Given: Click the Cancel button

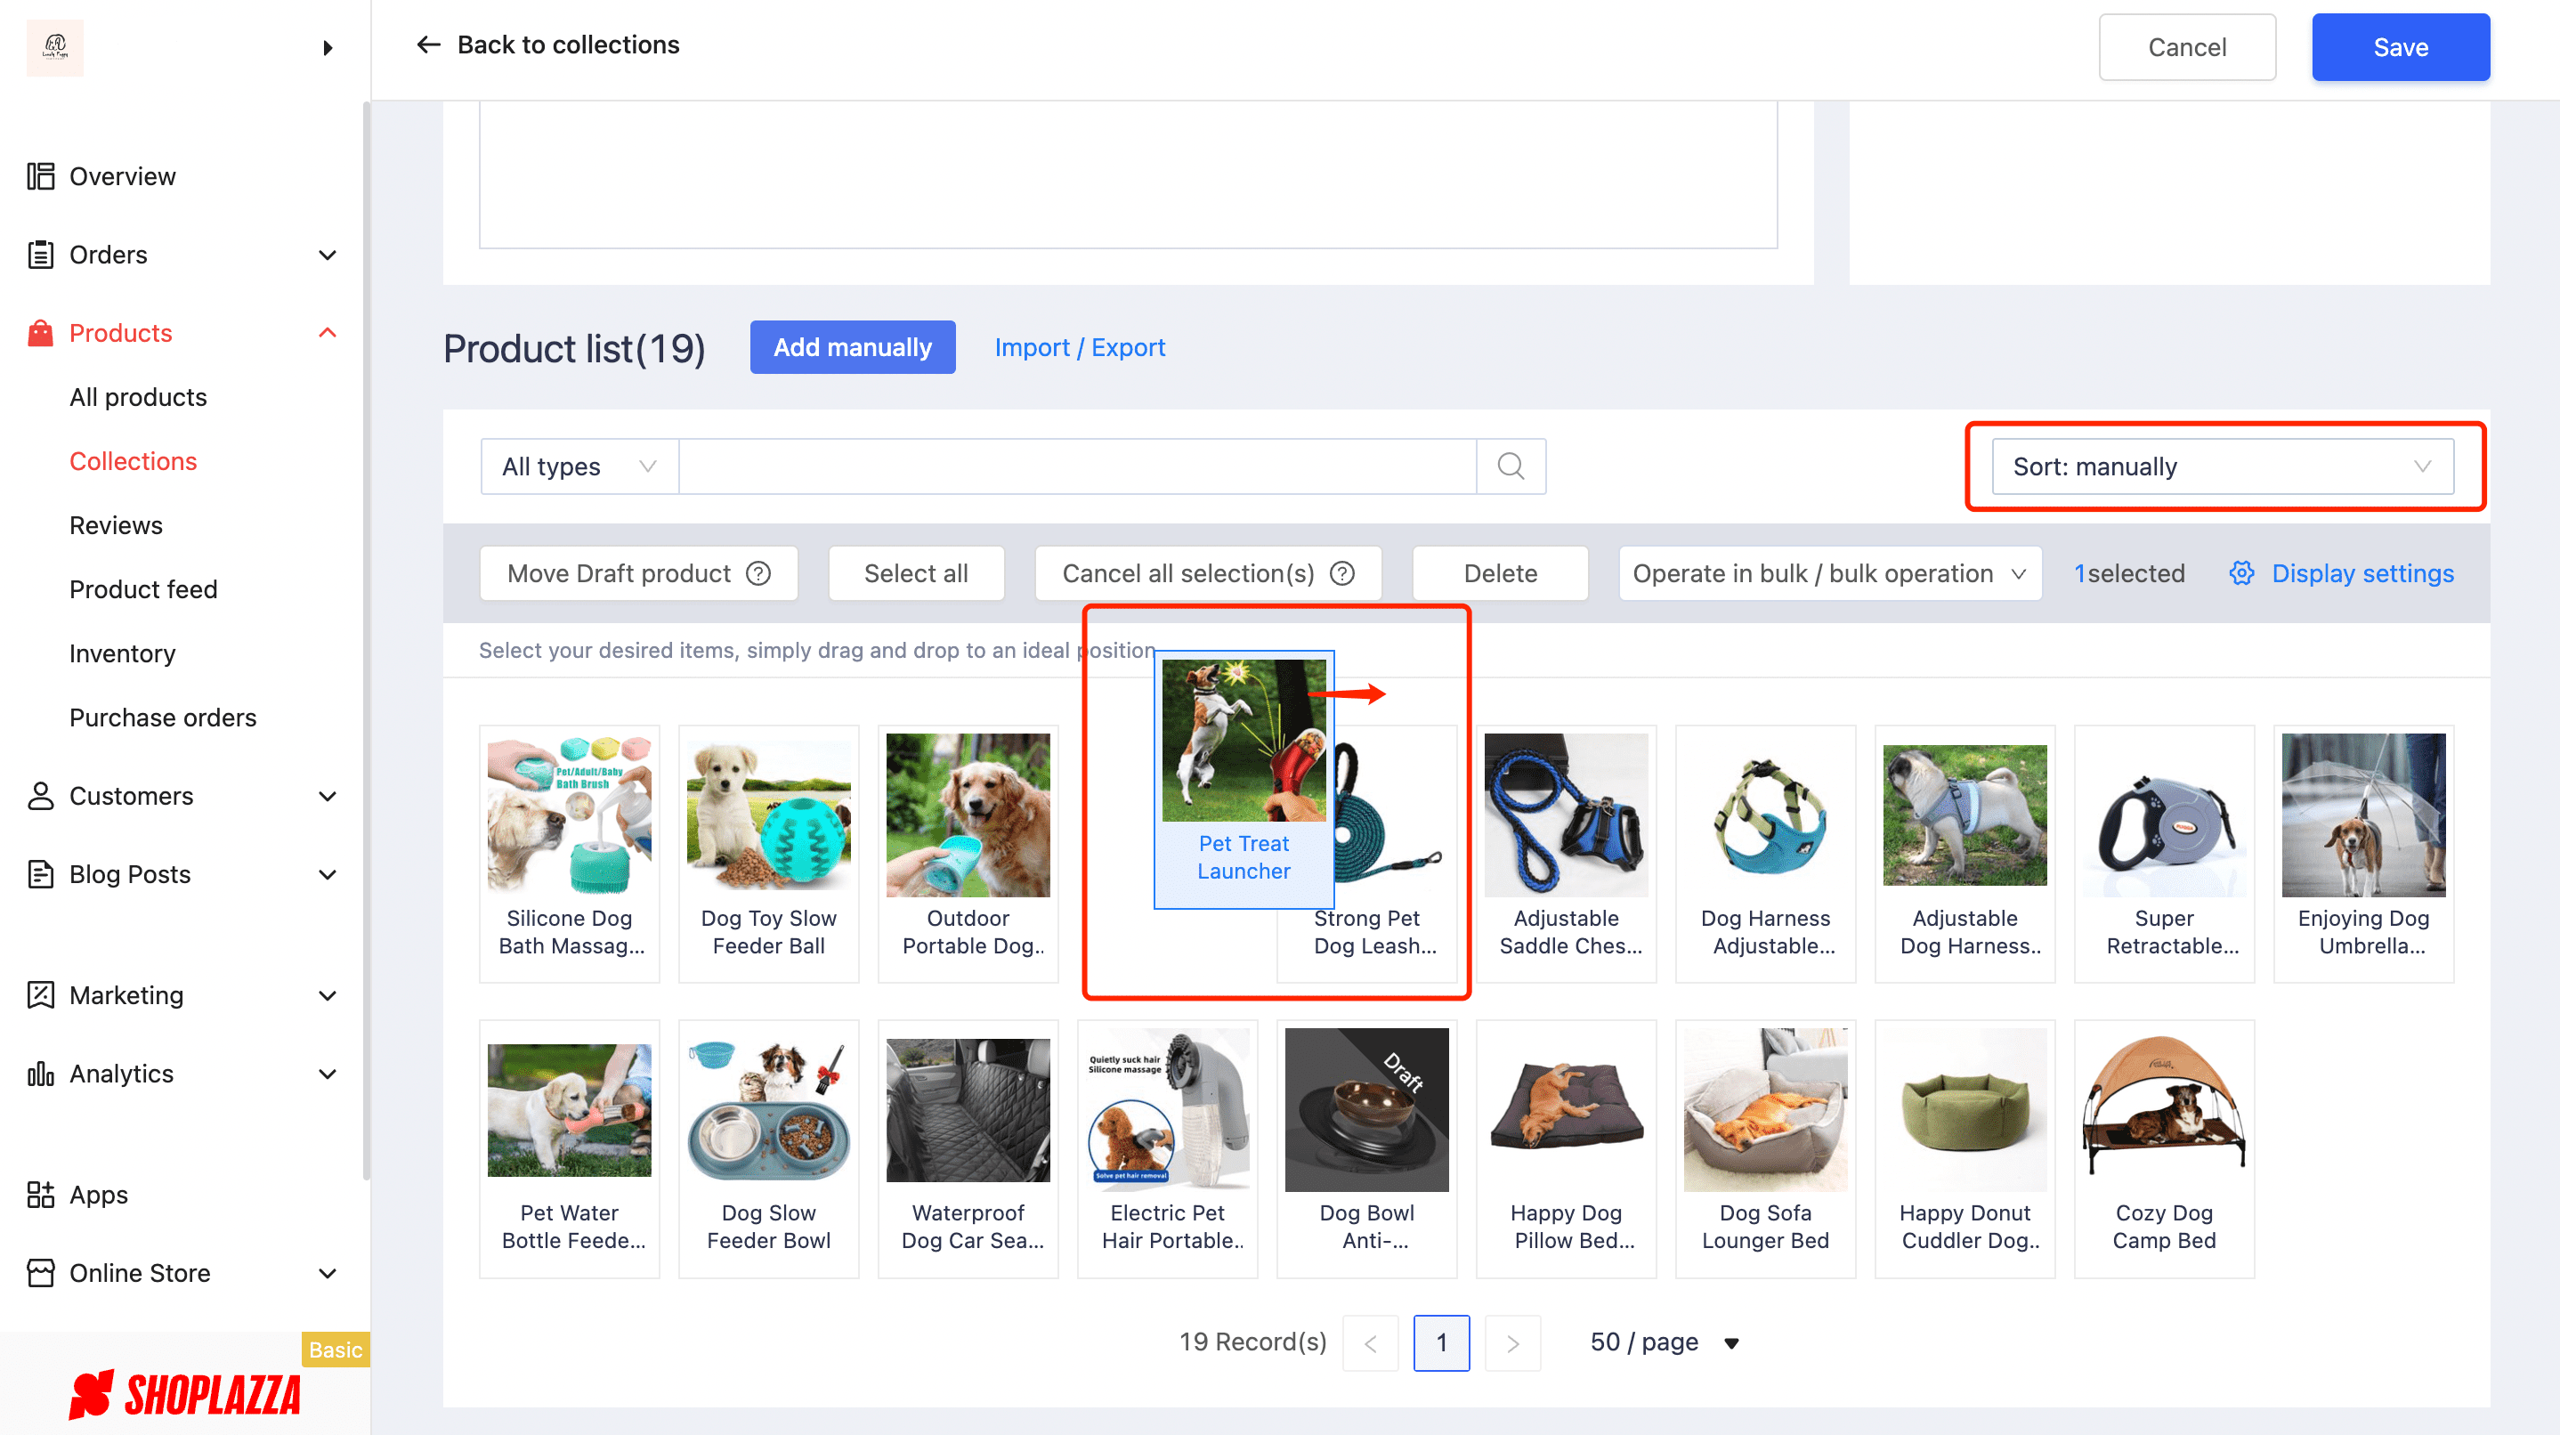Looking at the screenshot, I should point(2186,46).
